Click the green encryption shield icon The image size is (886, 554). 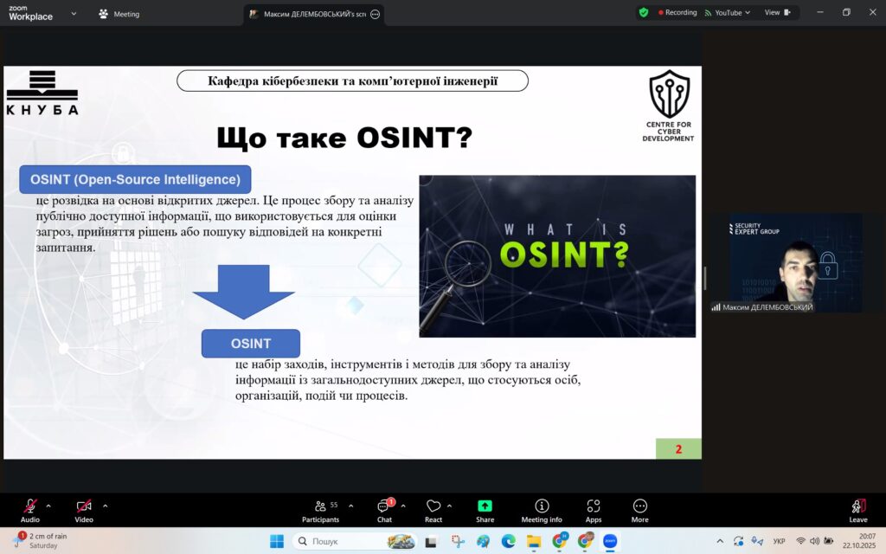pyautogui.click(x=643, y=13)
